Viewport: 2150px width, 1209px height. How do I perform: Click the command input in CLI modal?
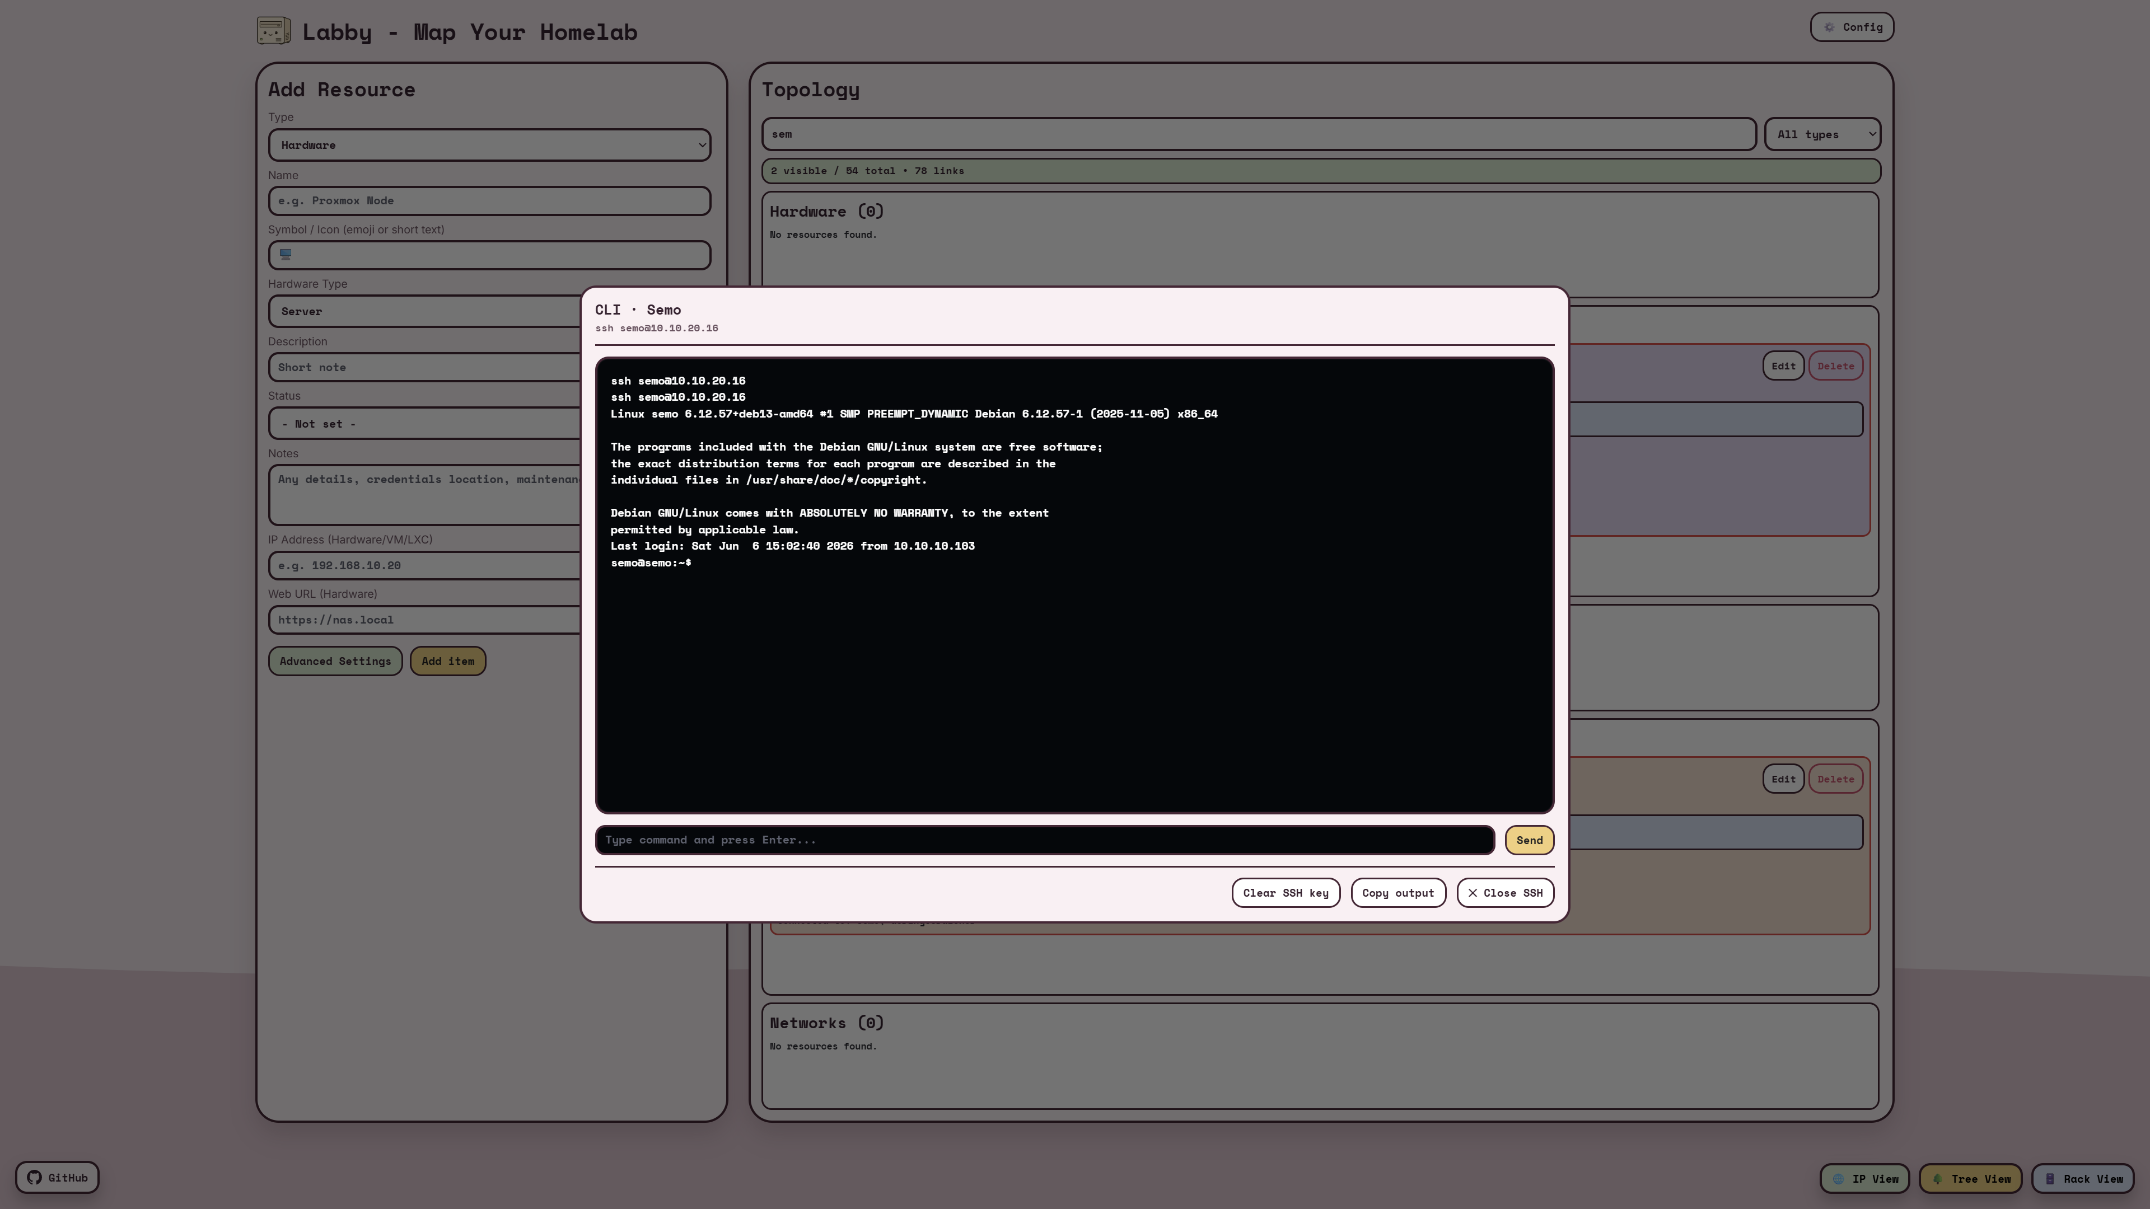1044,840
